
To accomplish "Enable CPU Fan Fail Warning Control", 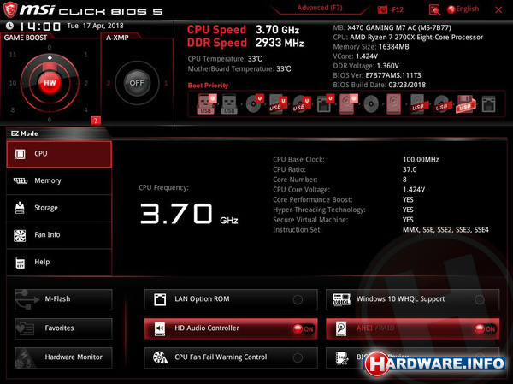I will click(x=231, y=357).
